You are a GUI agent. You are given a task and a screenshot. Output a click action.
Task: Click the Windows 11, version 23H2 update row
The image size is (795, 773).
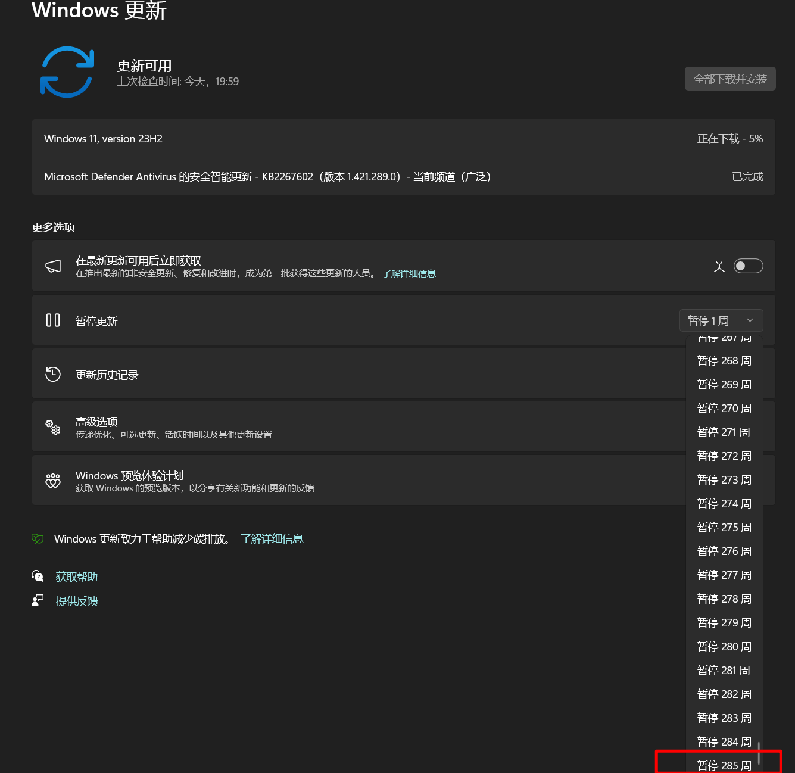pos(404,138)
